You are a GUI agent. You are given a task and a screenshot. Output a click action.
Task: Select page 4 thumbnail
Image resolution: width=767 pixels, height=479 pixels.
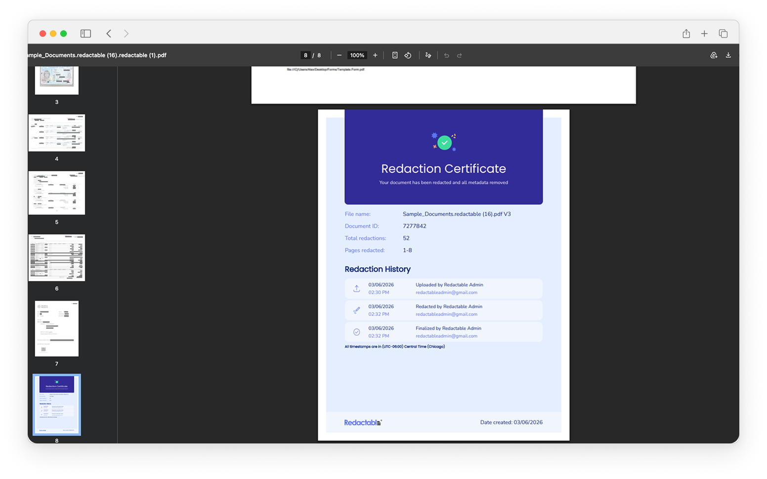(57, 133)
